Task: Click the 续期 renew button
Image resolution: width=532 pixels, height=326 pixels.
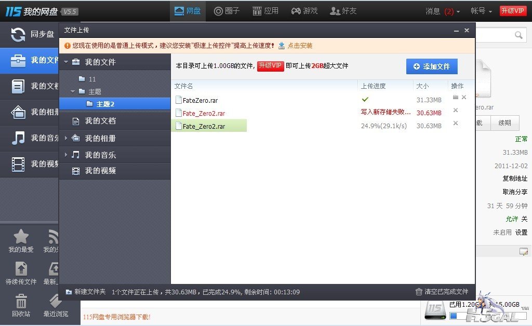Action: [505, 123]
